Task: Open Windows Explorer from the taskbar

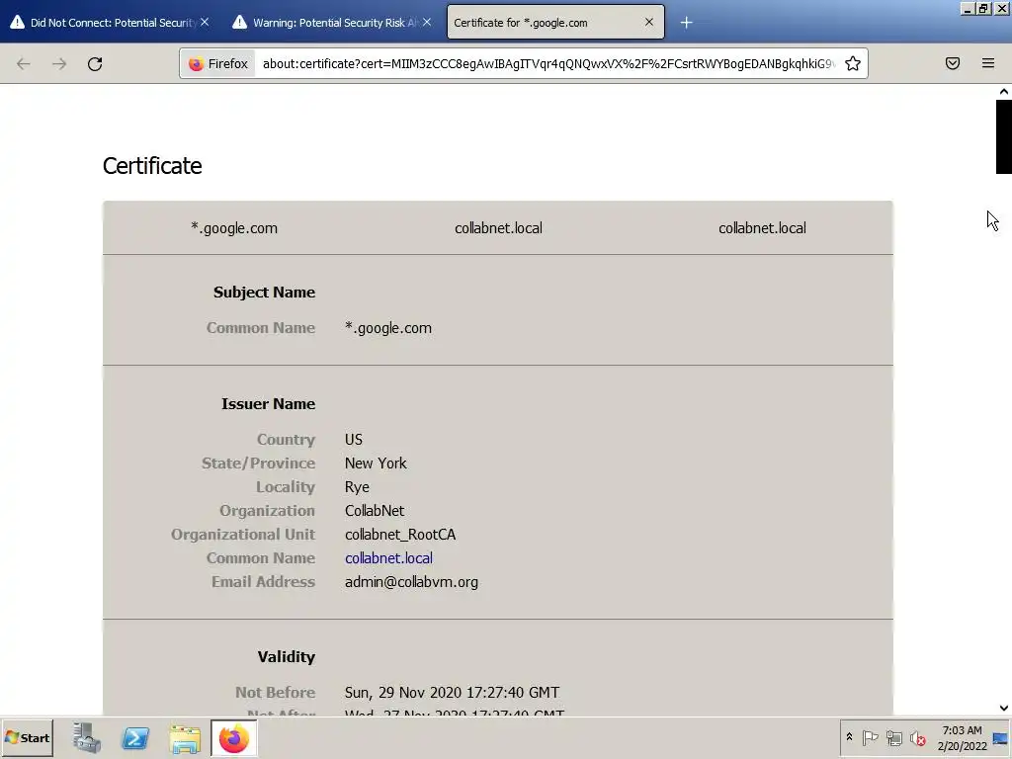Action: click(185, 738)
